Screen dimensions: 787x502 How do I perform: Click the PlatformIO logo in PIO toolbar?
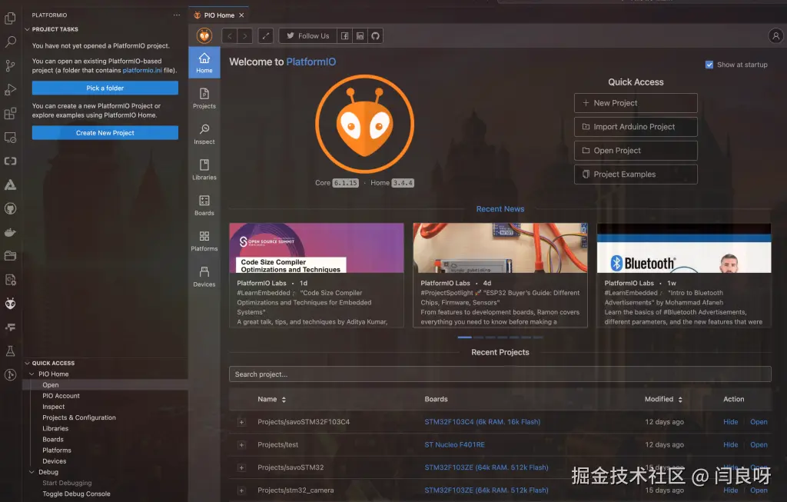click(204, 35)
